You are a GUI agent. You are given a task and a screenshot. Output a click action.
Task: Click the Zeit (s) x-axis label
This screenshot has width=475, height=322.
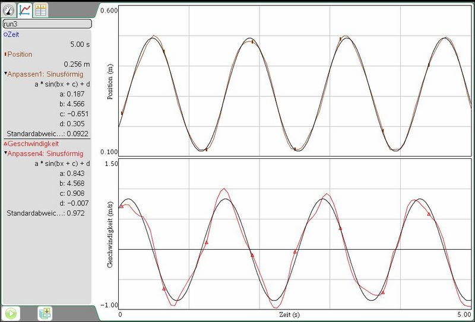[x=289, y=313]
